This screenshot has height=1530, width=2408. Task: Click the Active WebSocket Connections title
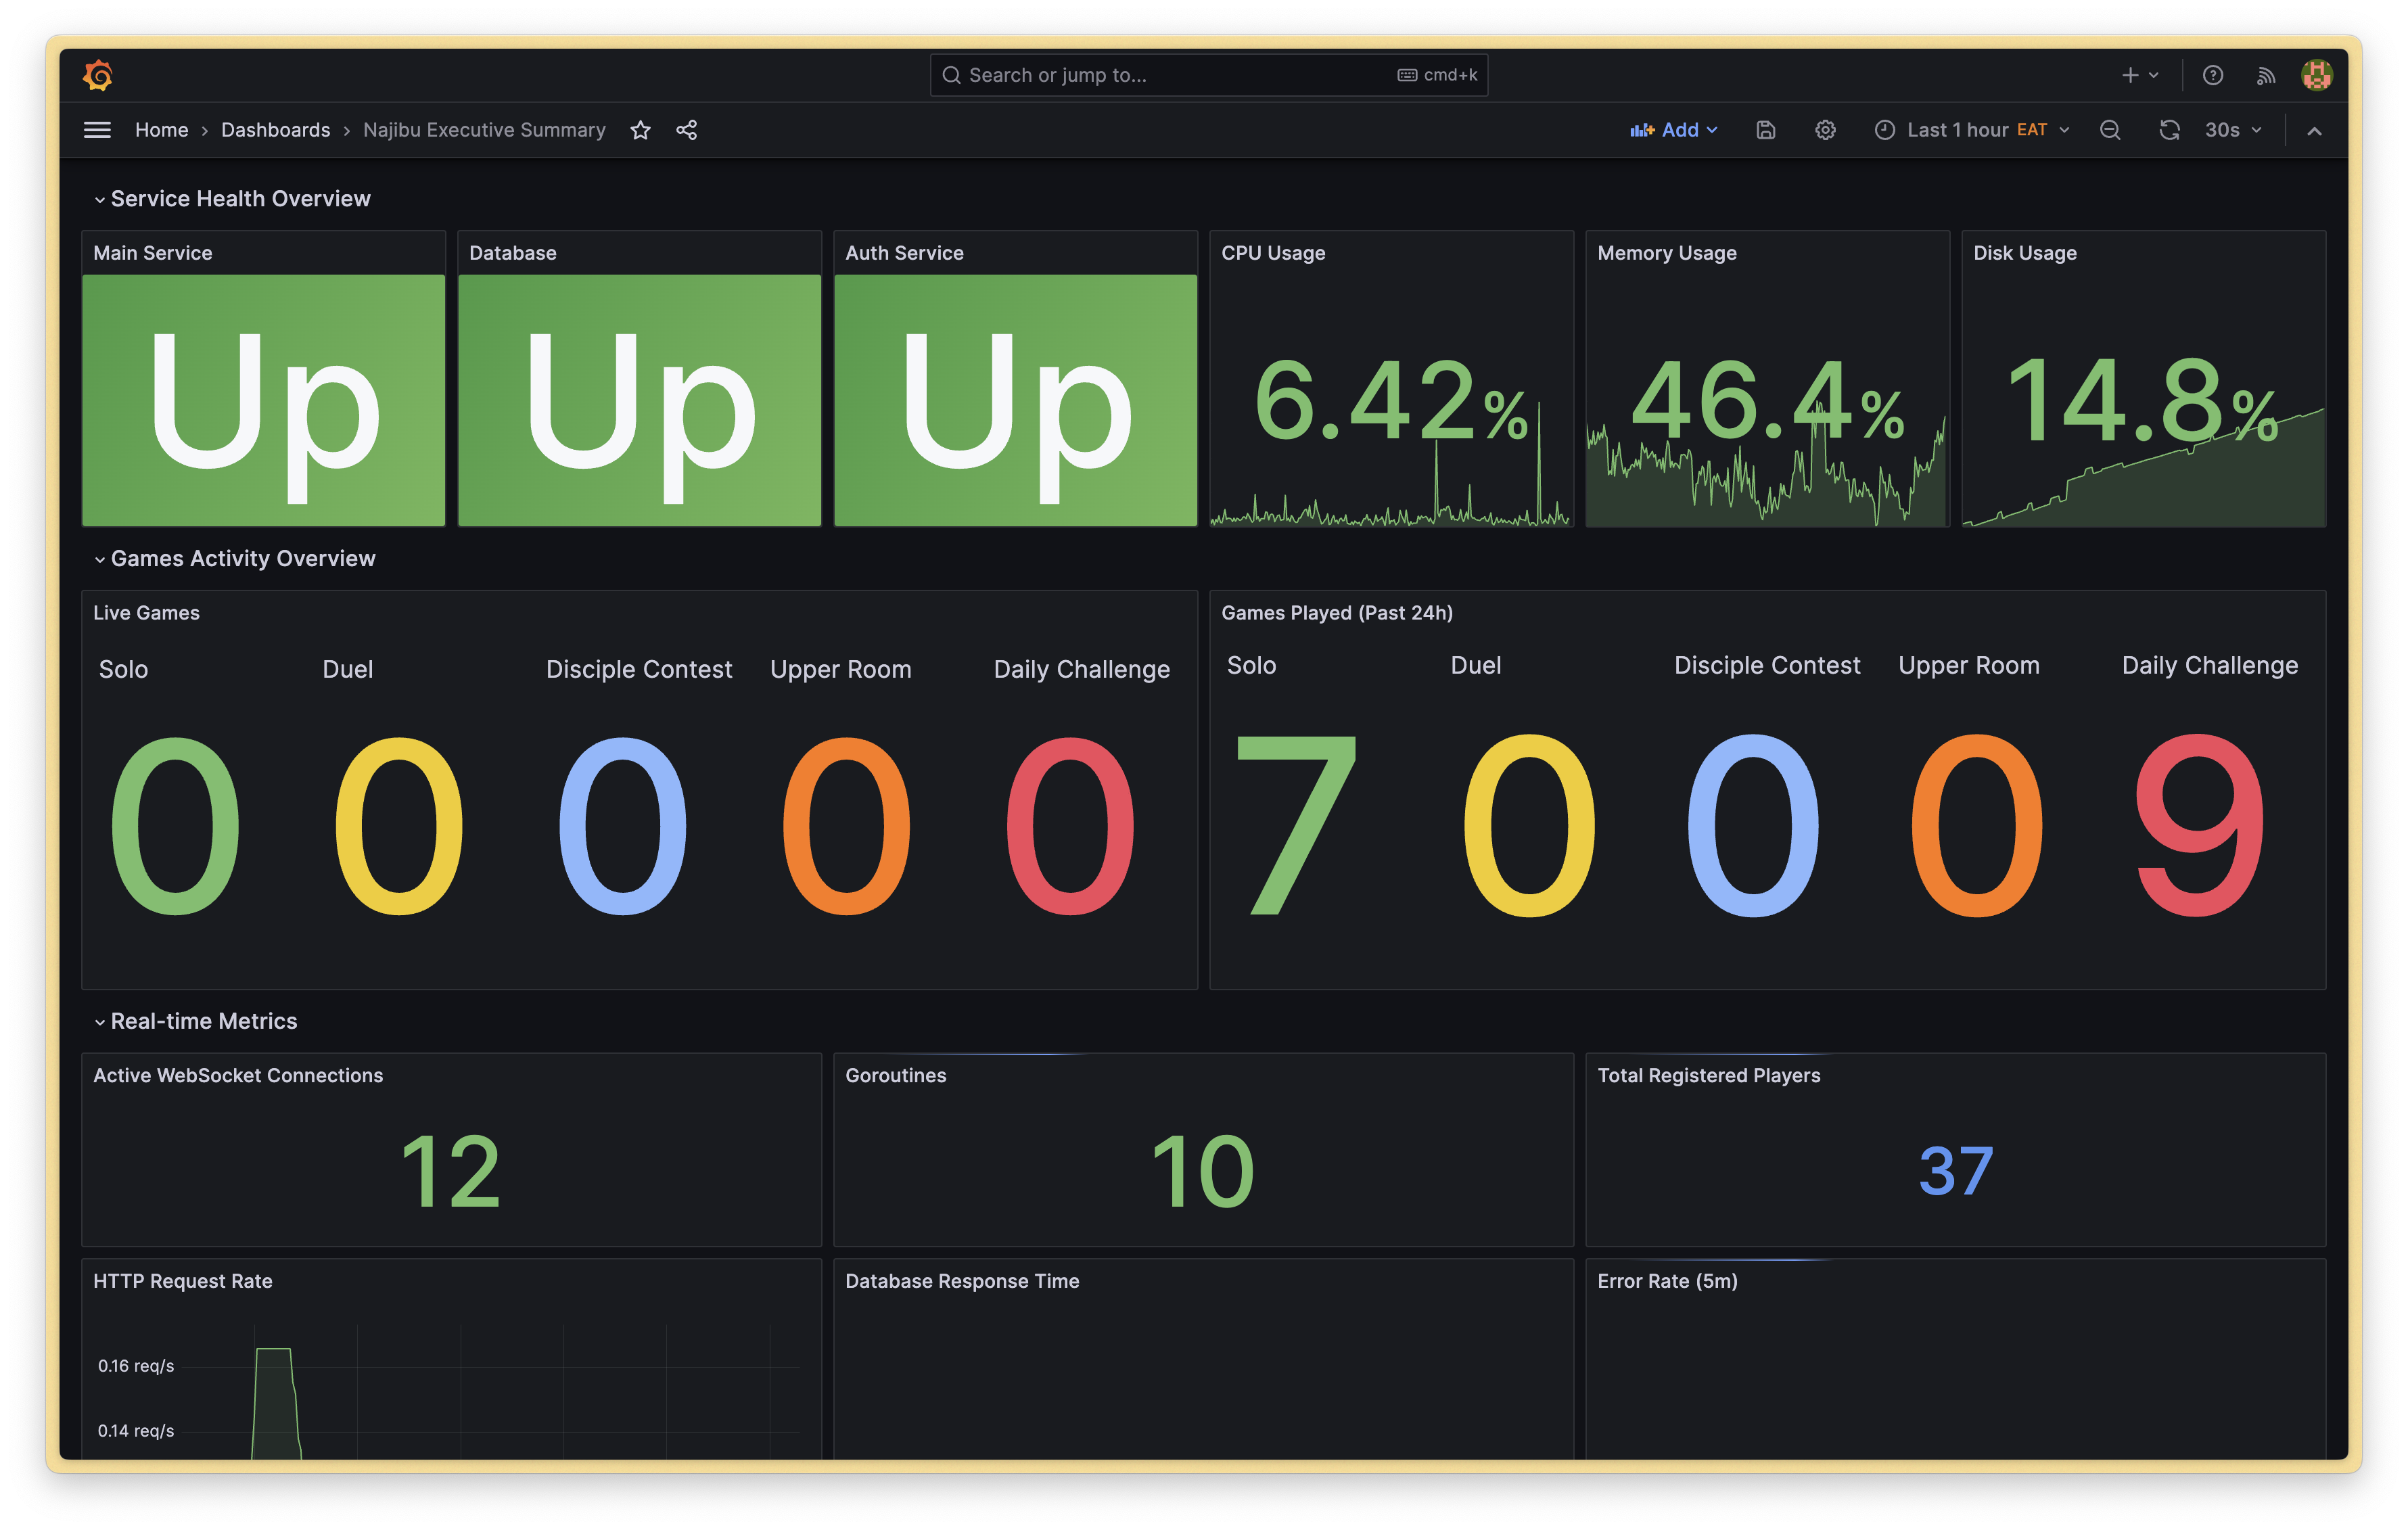[238, 1075]
